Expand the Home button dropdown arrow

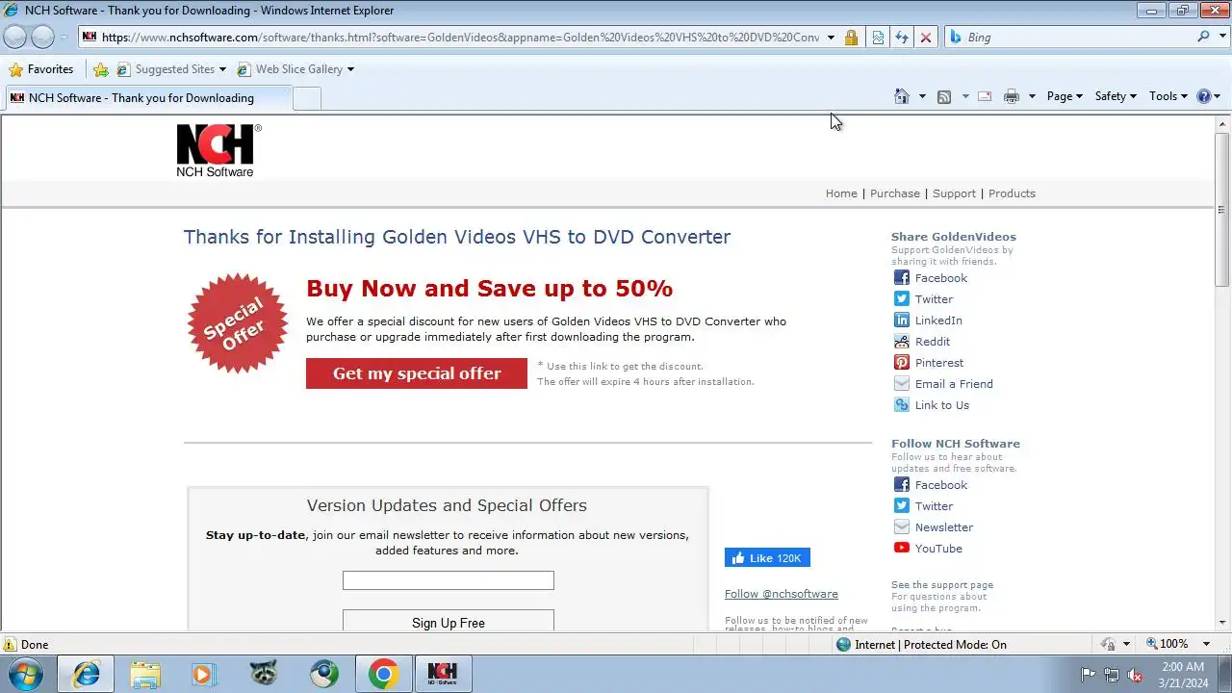922,96
